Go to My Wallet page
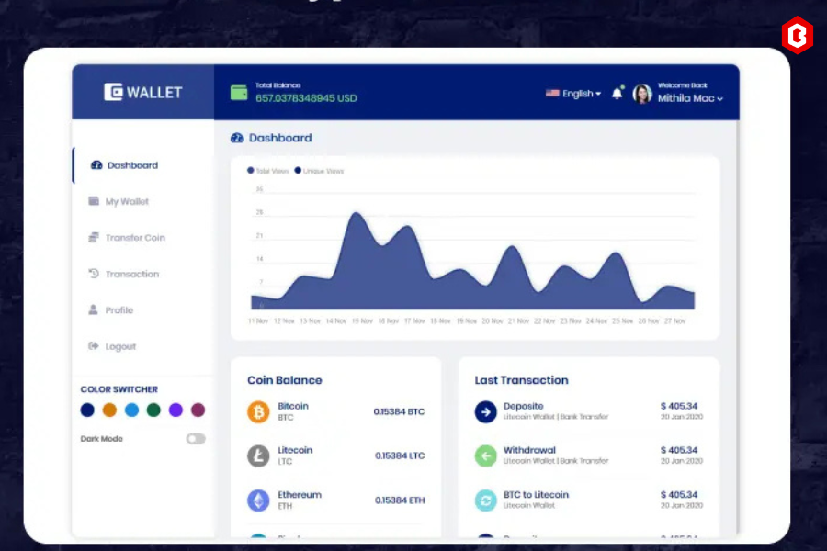The width and height of the screenshot is (827, 551). pos(127,201)
